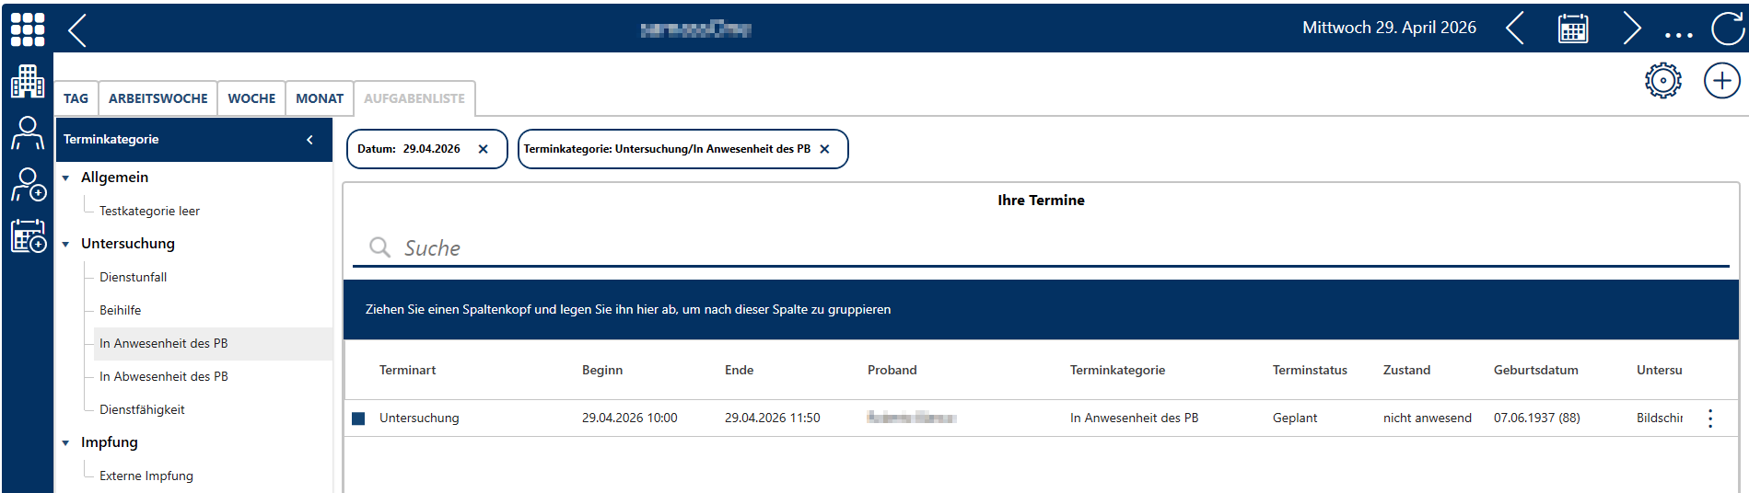Go to the previous day arrow

[1515, 29]
